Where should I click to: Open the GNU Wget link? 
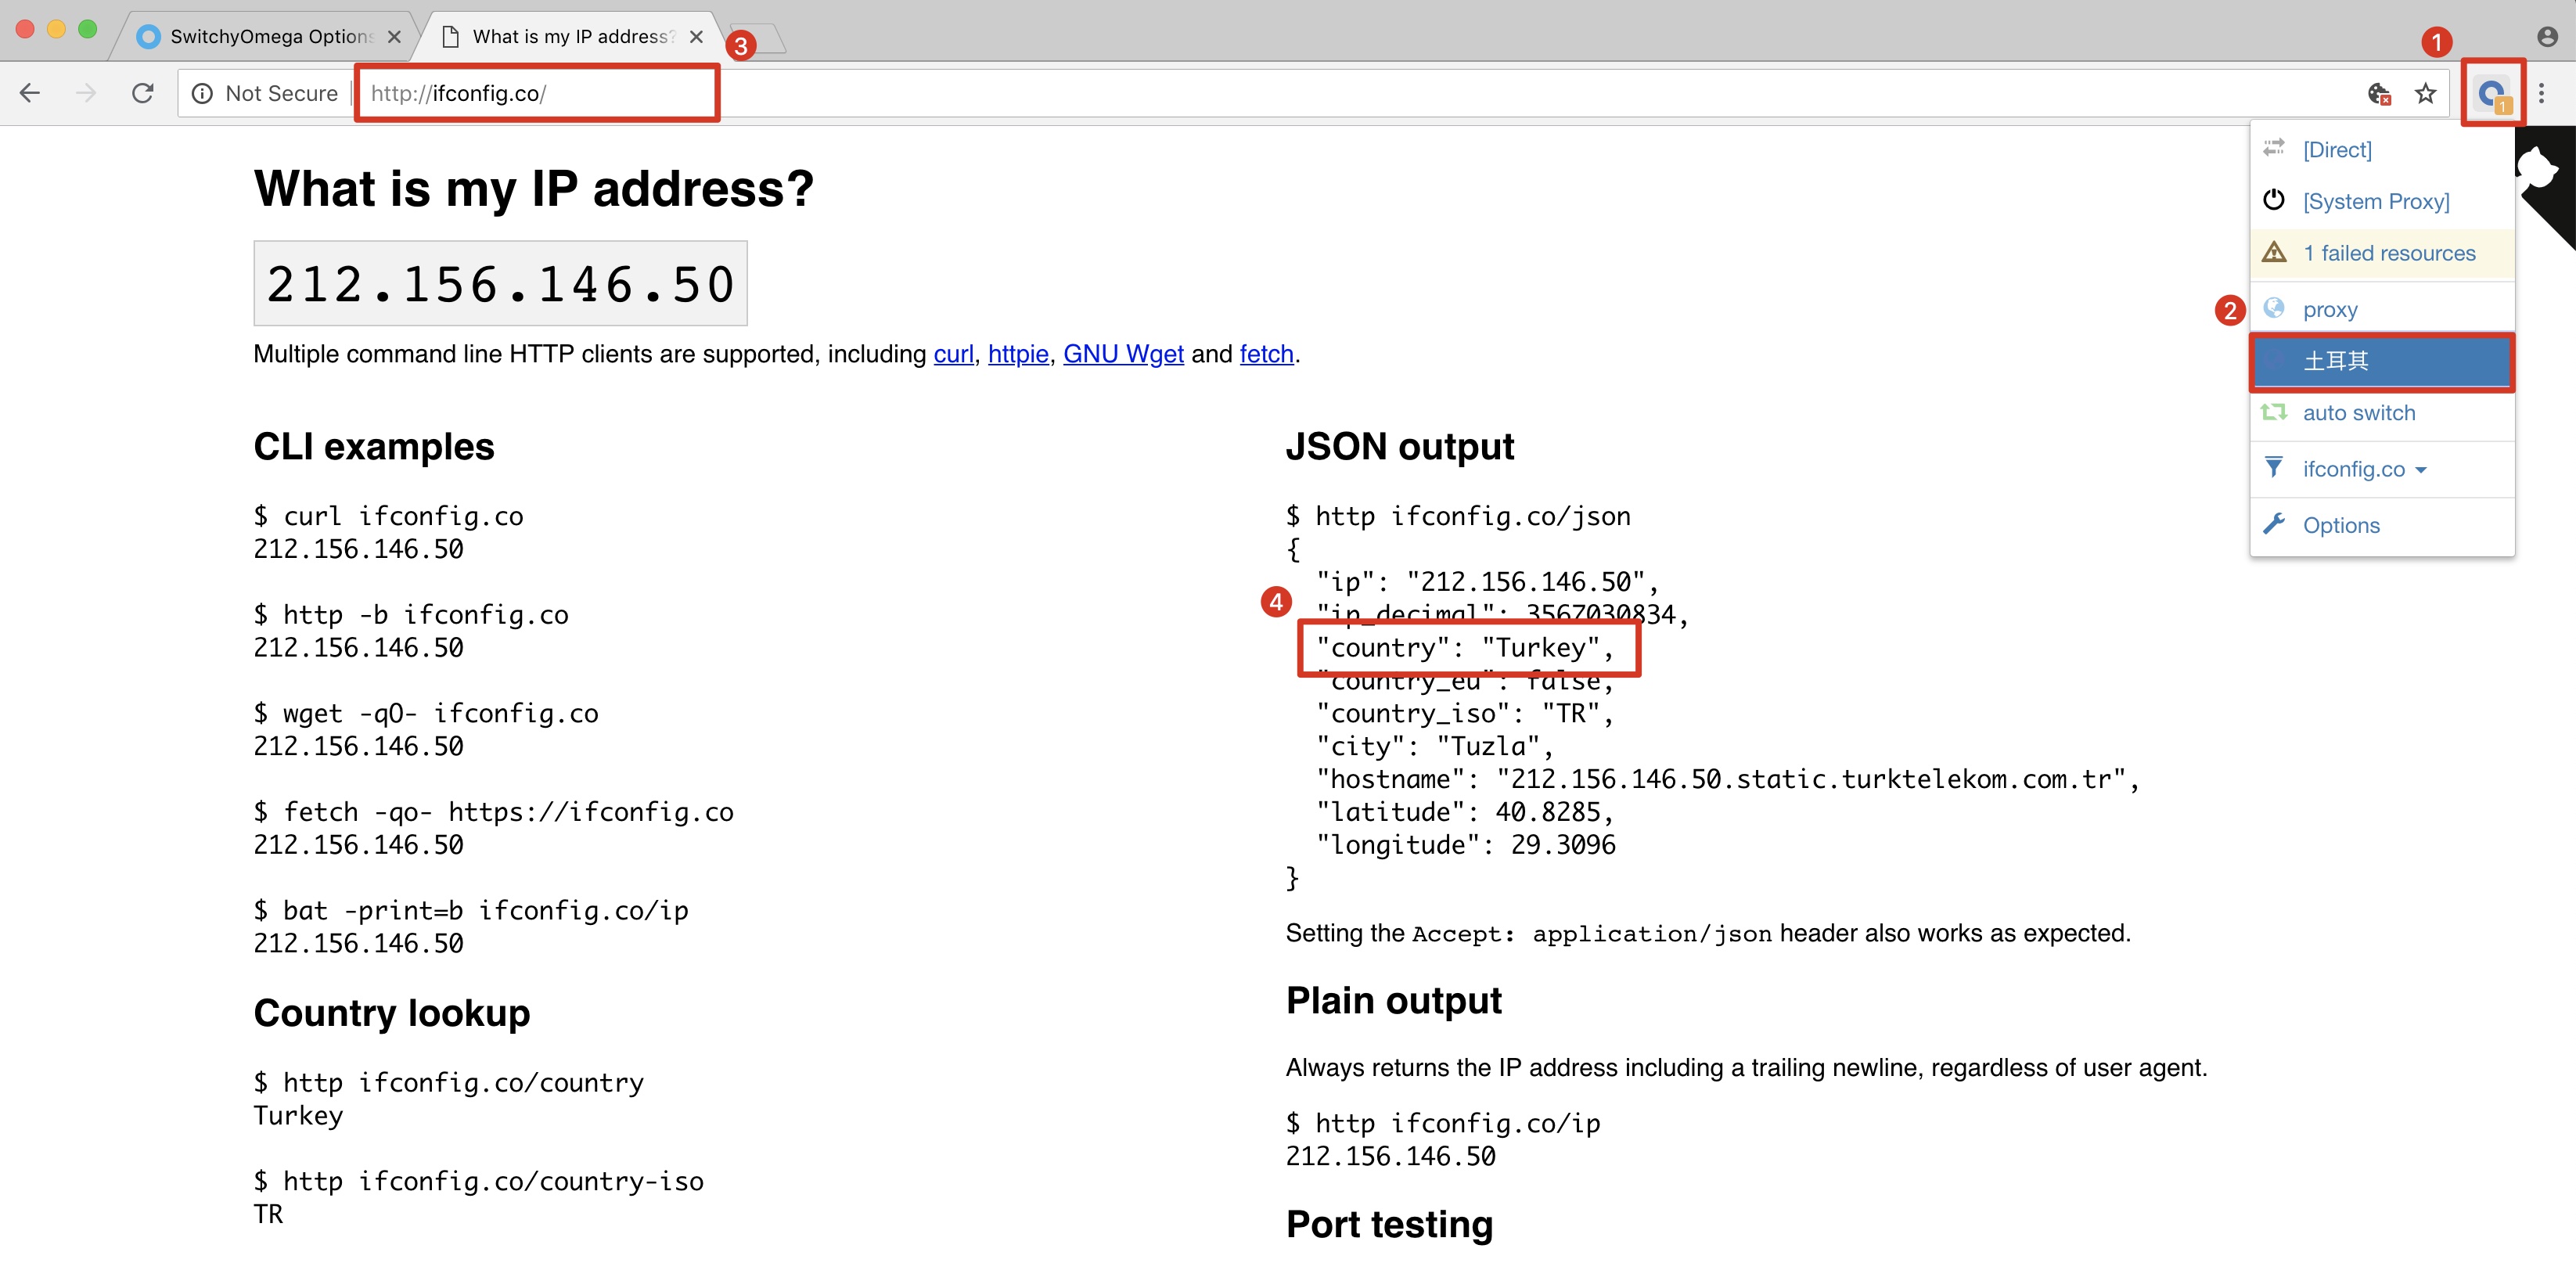tap(1122, 354)
